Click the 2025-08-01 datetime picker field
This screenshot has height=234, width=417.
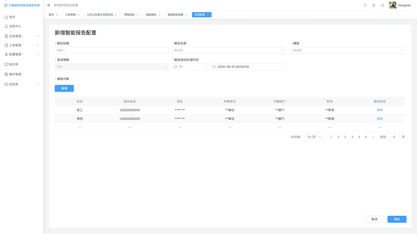tap(248, 67)
